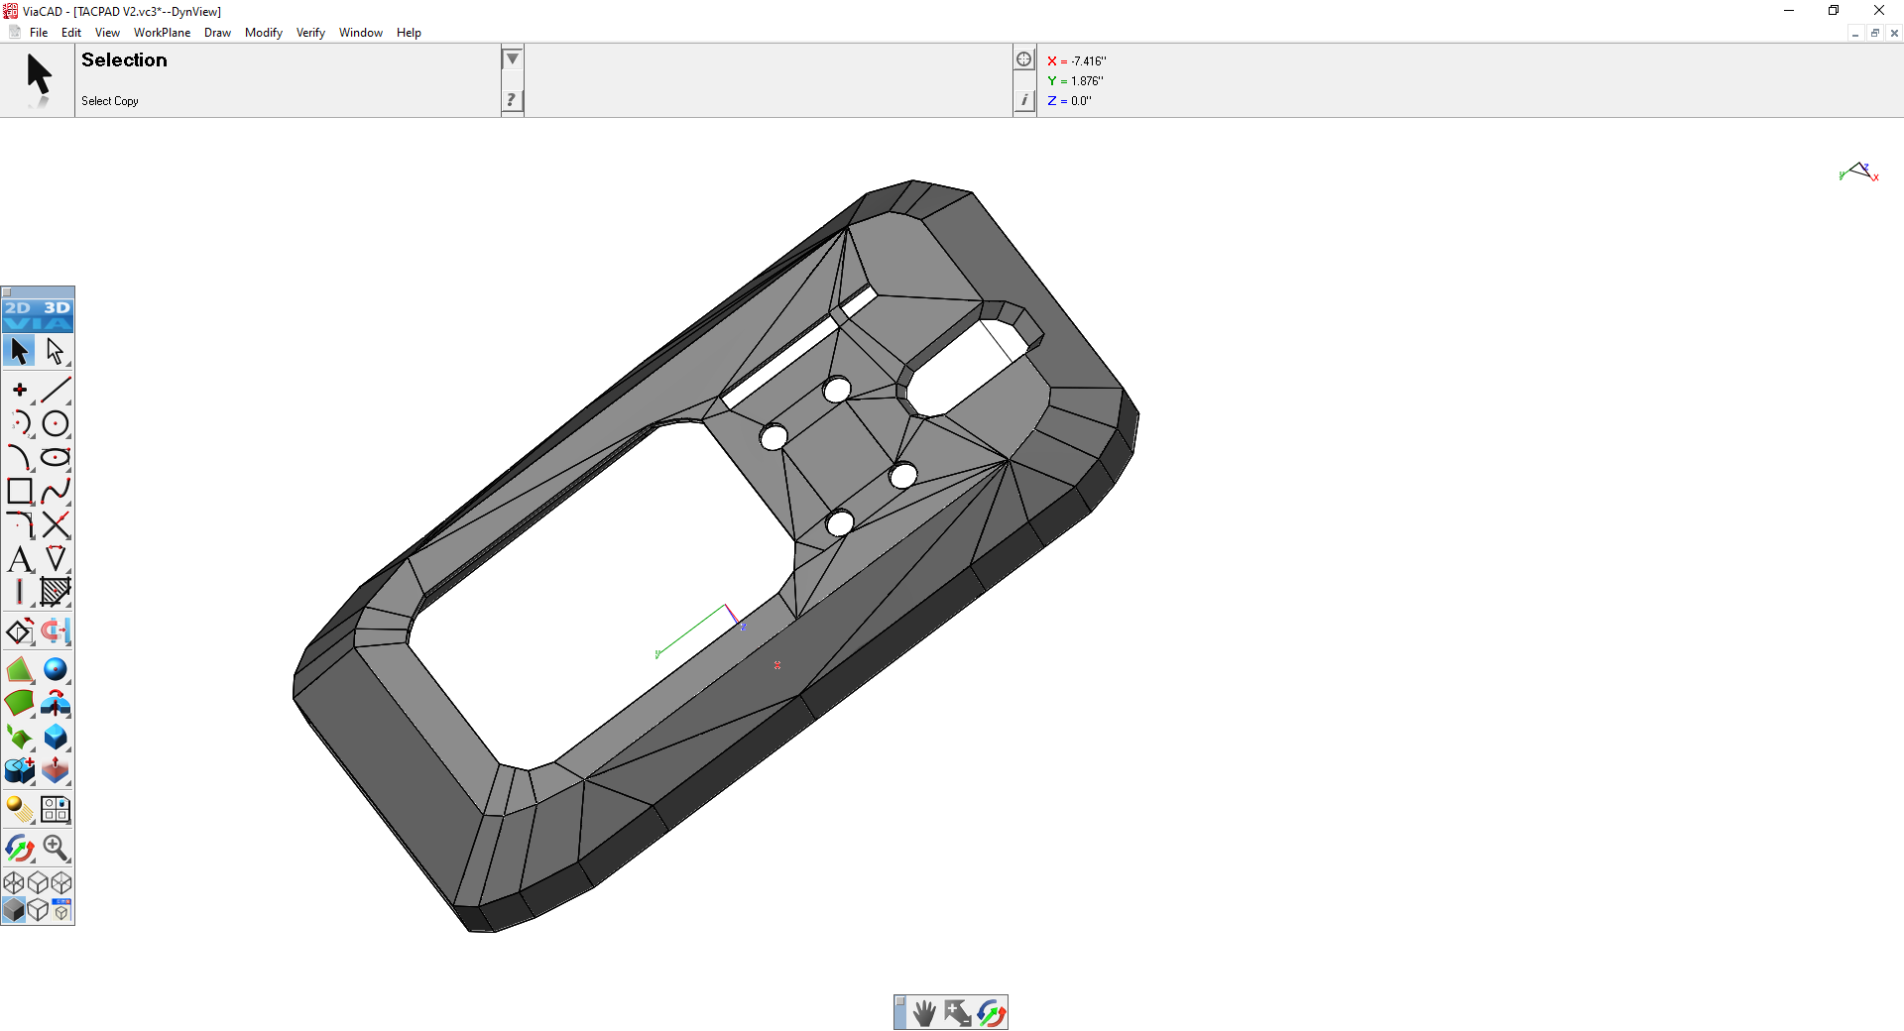This screenshot has width=1904, height=1031.
Task: Pick the Circle tool
Action: 56,423
